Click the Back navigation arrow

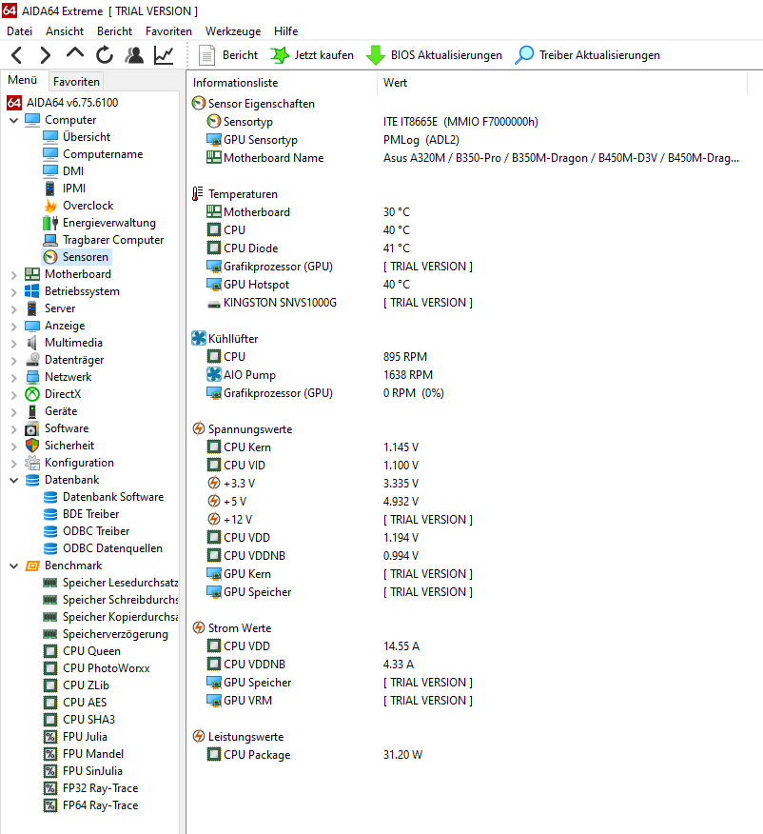[x=17, y=55]
